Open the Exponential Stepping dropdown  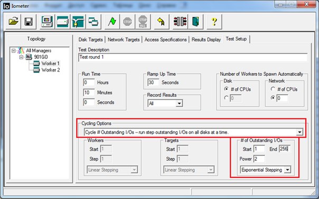(287, 170)
